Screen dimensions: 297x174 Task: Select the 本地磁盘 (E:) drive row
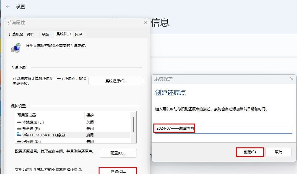click(x=73, y=122)
